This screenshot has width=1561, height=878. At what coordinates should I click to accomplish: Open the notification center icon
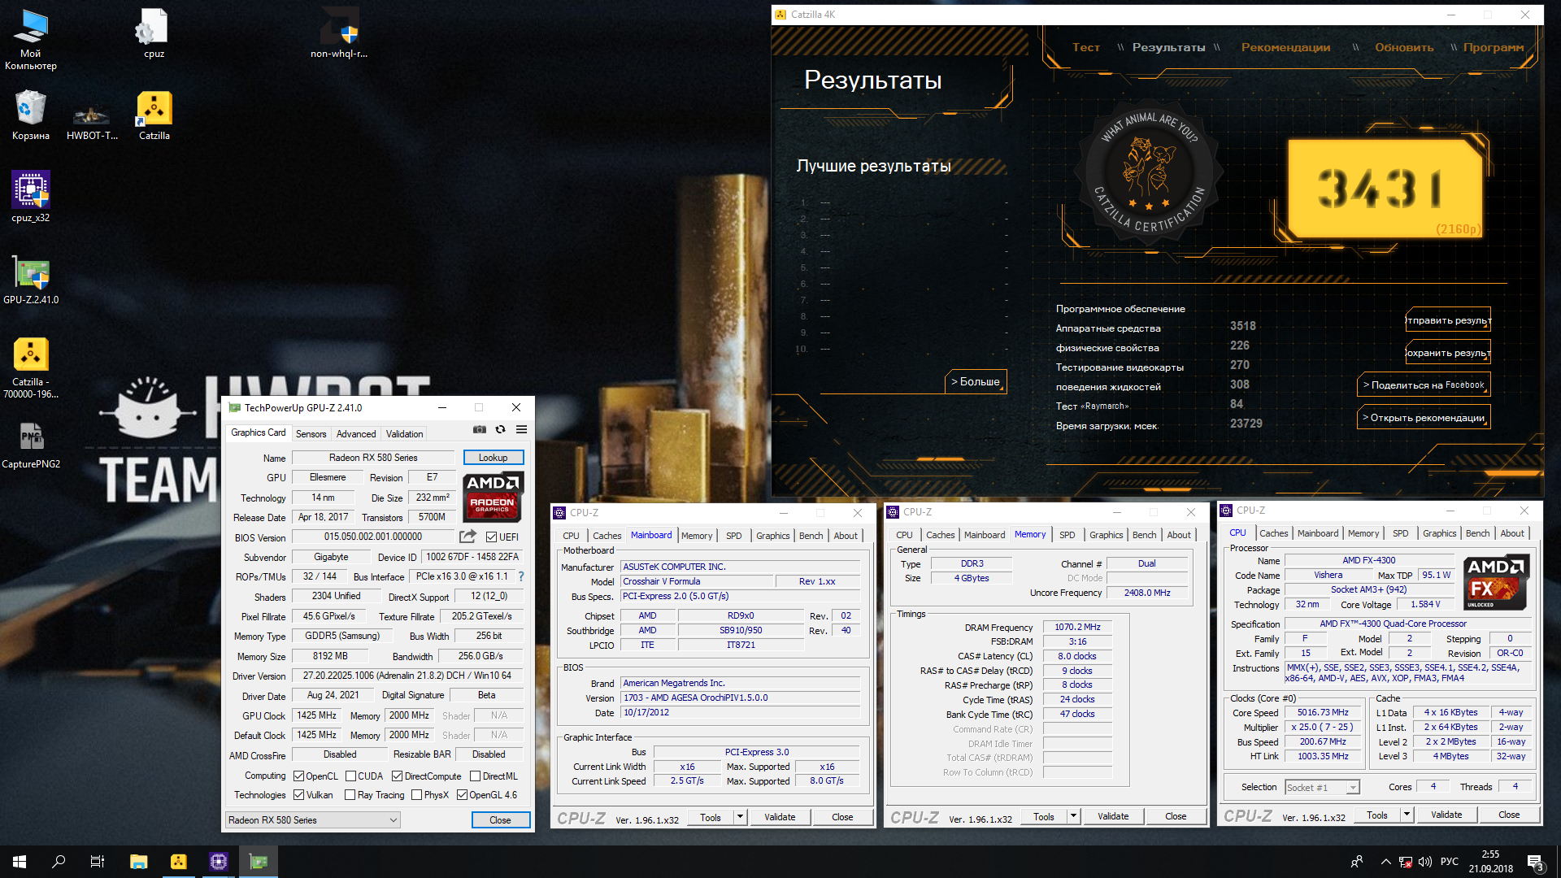1536,863
